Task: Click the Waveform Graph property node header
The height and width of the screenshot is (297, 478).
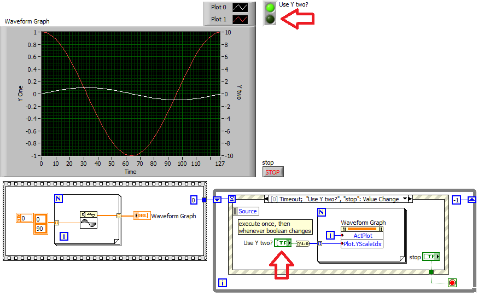Action: (x=362, y=229)
